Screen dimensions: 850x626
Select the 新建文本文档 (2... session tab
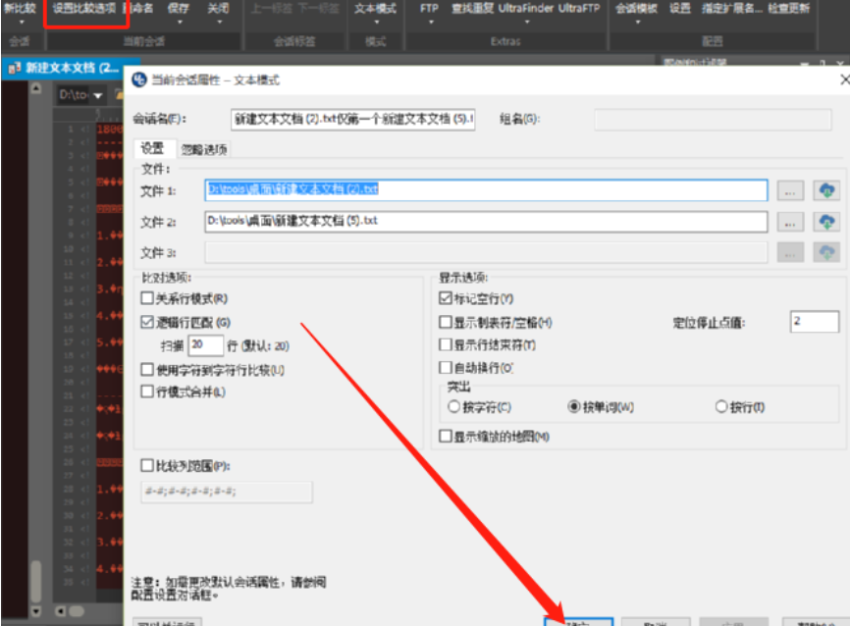coord(71,69)
